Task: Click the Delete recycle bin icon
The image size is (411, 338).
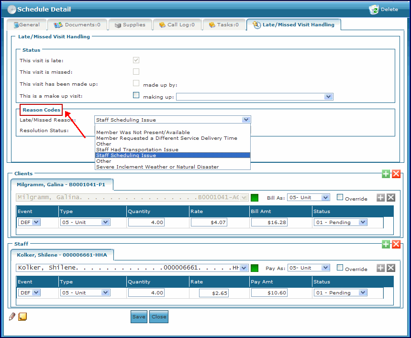Action: coord(374,9)
